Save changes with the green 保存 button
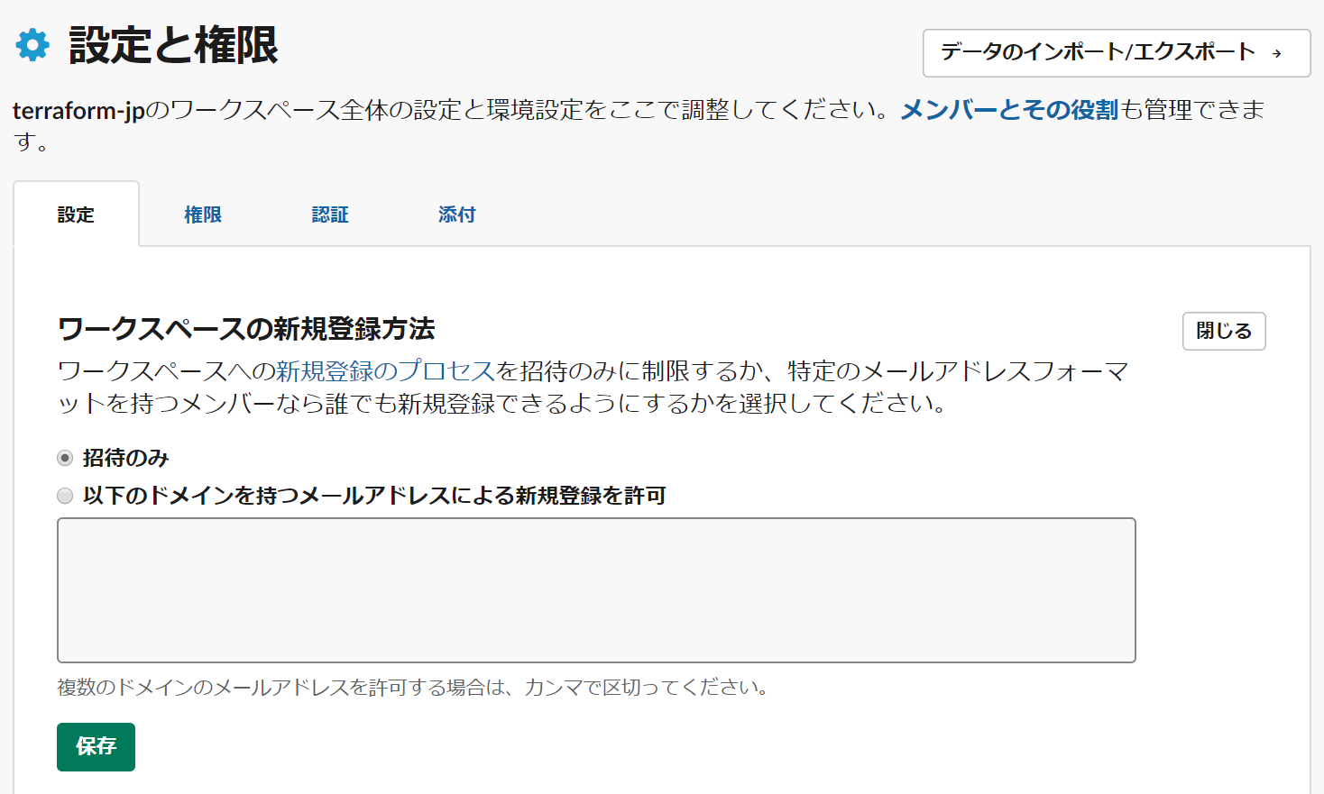 pos(96,747)
